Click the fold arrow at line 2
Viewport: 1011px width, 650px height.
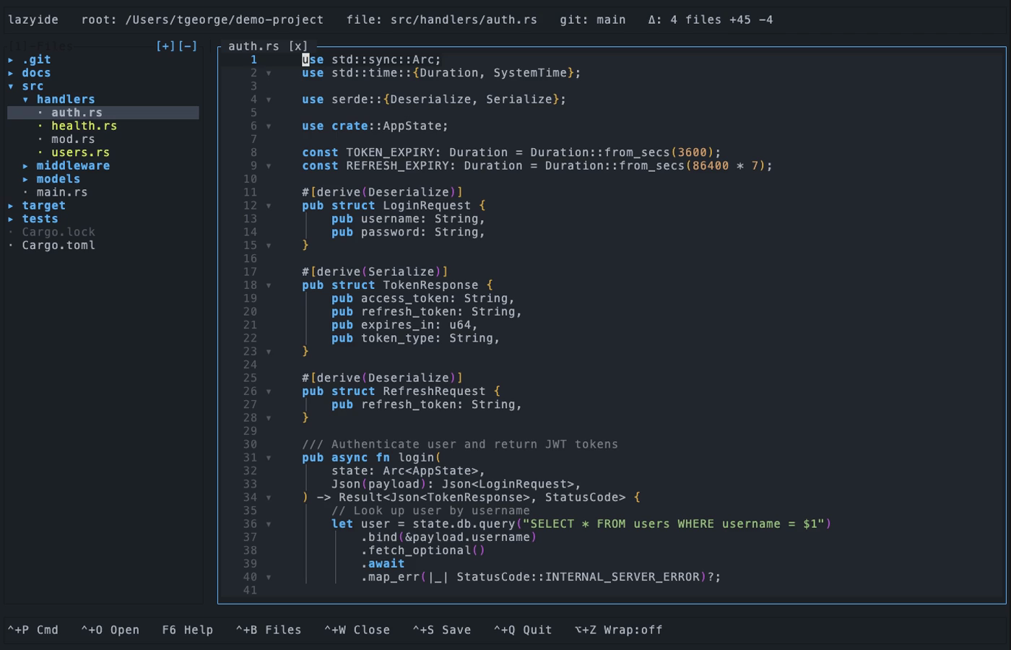[x=269, y=74]
